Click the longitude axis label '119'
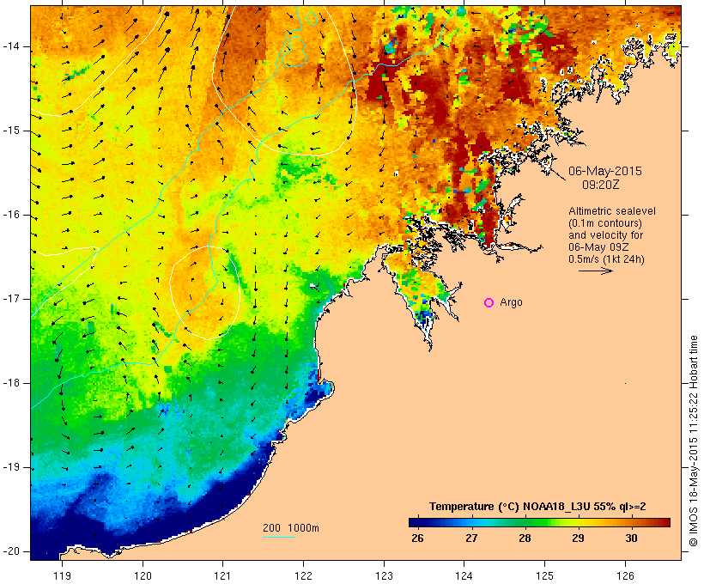This screenshot has width=704, height=584. [63, 575]
